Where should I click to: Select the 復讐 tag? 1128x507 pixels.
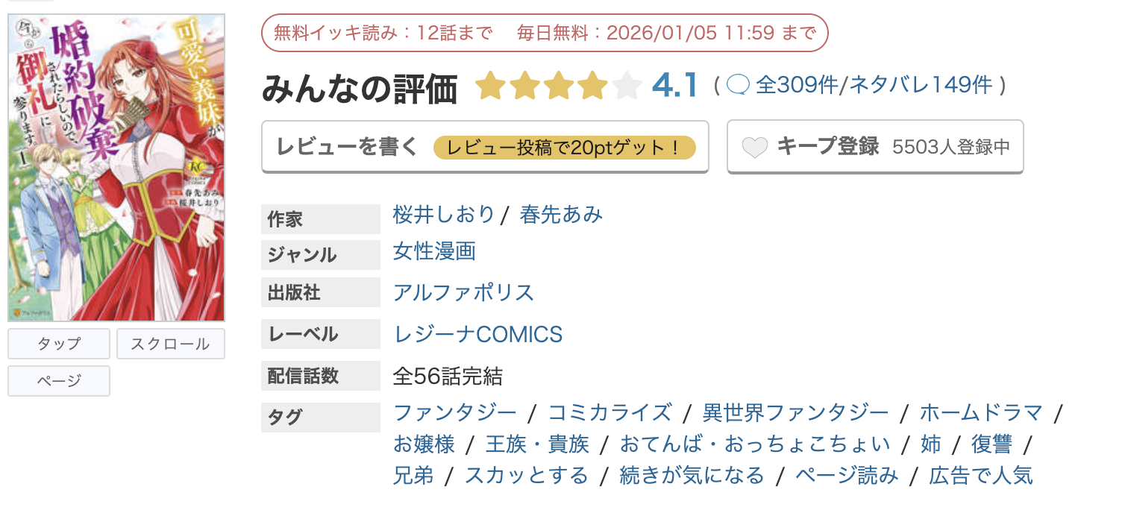[x=991, y=444]
